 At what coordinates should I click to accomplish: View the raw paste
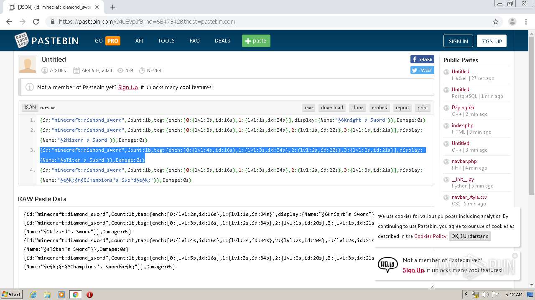pyautogui.click(x=308, y=107)
